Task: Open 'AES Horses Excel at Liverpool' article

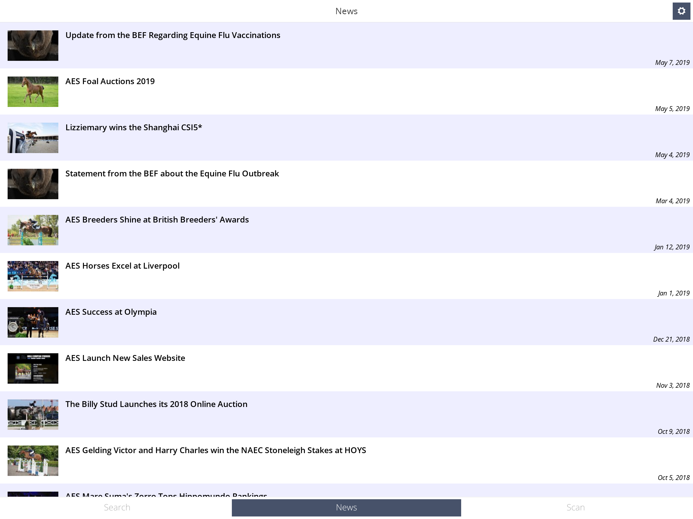Action: [346, 276]
